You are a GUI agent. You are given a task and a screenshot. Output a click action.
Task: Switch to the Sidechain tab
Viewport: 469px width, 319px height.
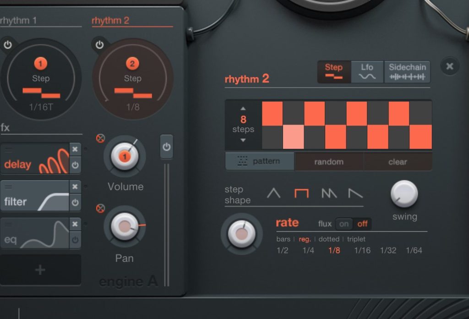407,72
